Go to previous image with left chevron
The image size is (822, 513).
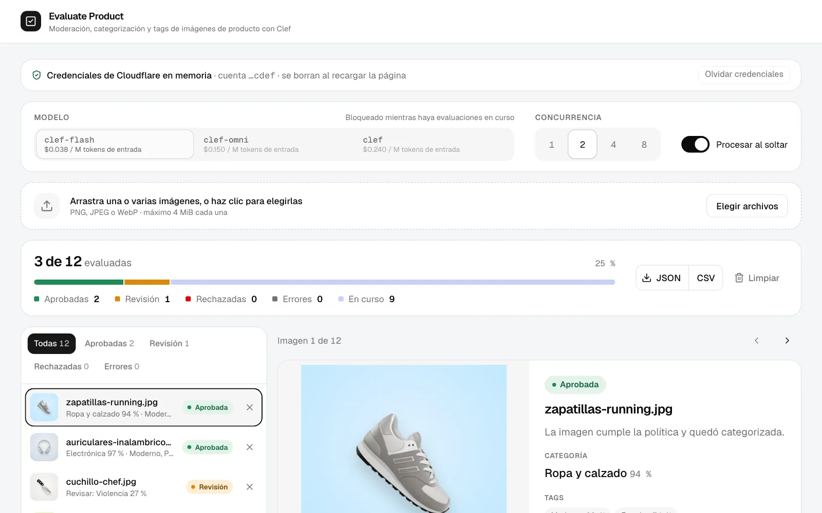[756, 341]
